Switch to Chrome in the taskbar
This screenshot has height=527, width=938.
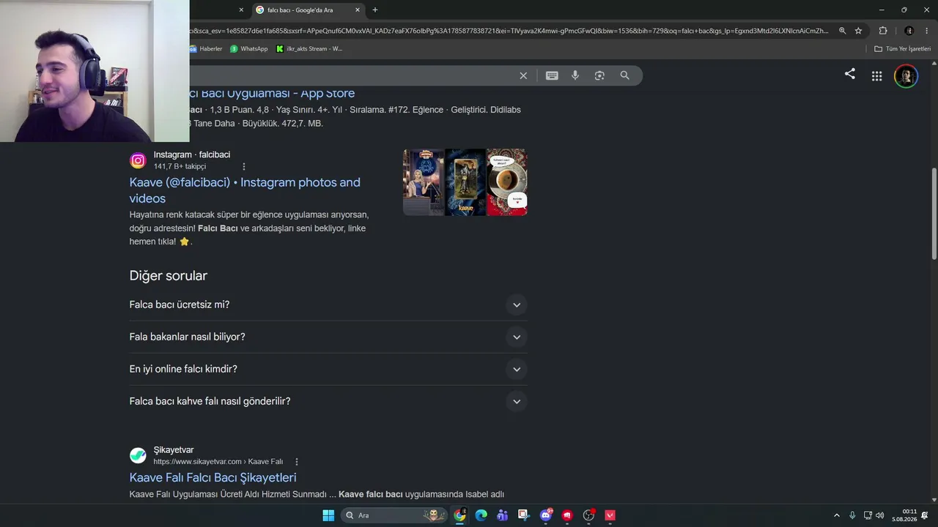click(x=459, y=515)
